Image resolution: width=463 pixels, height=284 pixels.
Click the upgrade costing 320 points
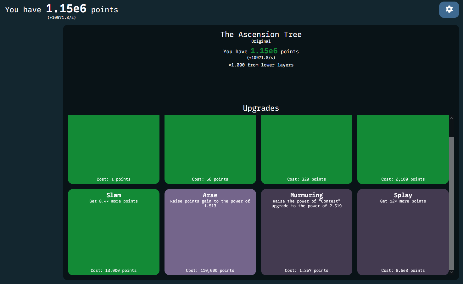306,150
